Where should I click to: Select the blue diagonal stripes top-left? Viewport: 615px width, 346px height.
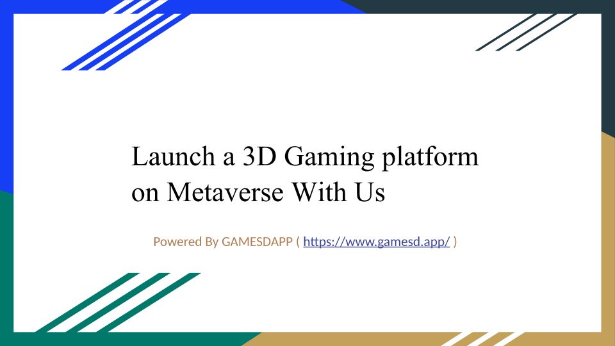pyautogui.click(x=122, y=38)
